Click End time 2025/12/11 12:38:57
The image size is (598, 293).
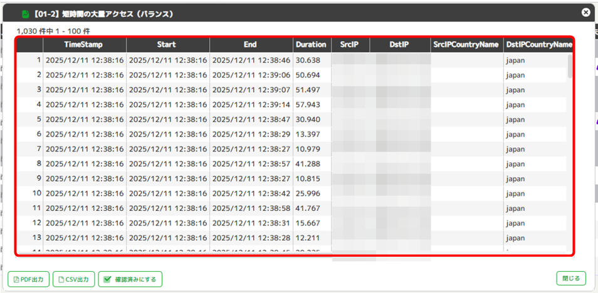click(x=251, y=164)
